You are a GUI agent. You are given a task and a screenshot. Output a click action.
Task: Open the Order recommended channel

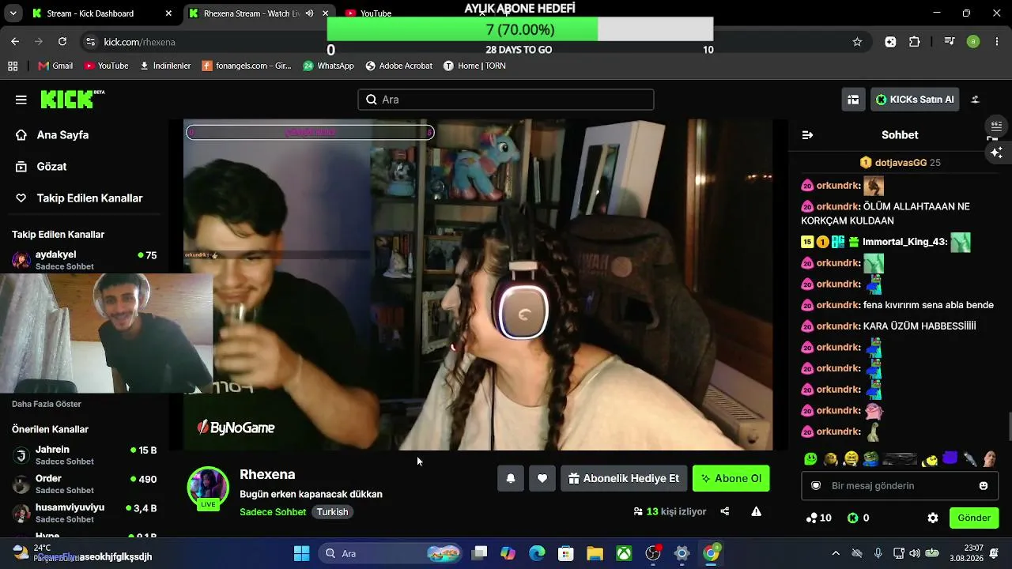[x=84, y=484]
